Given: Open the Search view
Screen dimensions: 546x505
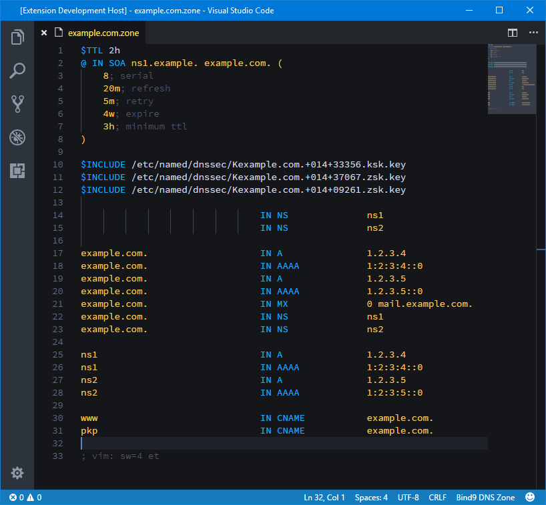Looking at the screenshot, I should 17,70.
